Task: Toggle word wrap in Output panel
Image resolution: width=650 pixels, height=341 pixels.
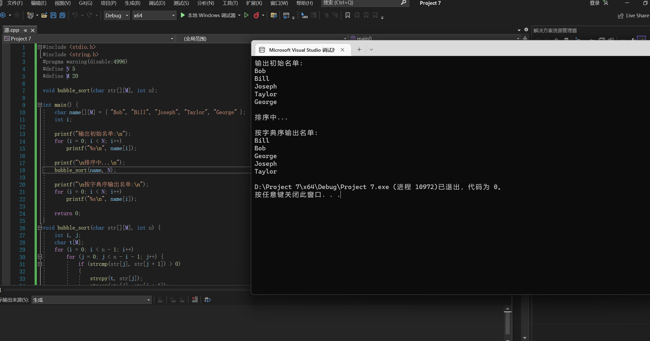Action: pyautogui.click(x=207, y=300)
